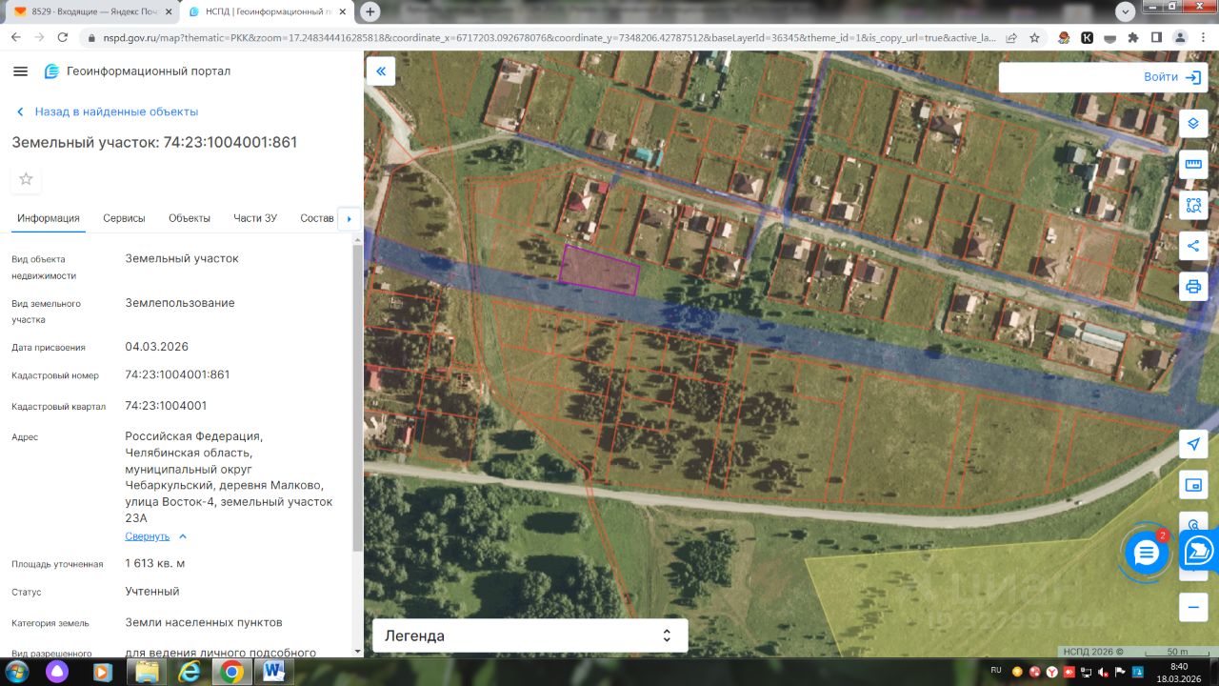
Task: Locate me with the navigation arrow button
Action: (x=1193, y=444)
